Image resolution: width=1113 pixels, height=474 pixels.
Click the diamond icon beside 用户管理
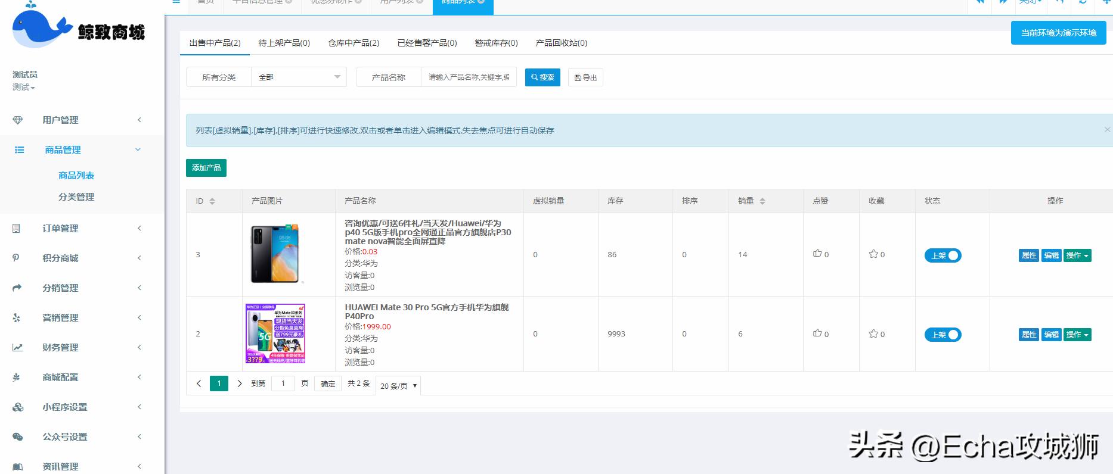18,120
